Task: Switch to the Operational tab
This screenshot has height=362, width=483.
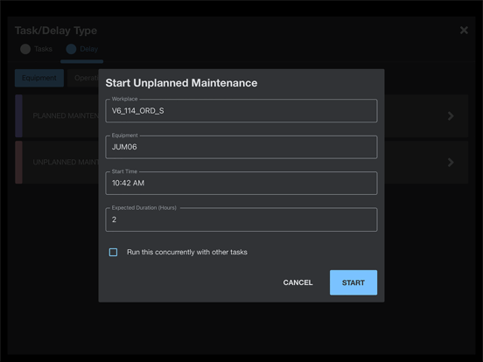Action: tap(83, 78)
